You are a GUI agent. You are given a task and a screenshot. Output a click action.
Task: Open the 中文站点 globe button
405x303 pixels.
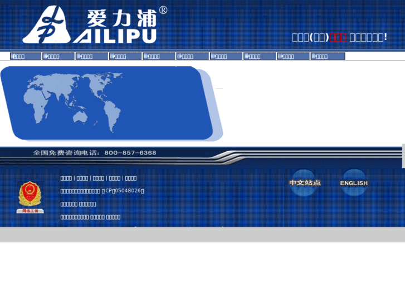click(x=305, y=182)
